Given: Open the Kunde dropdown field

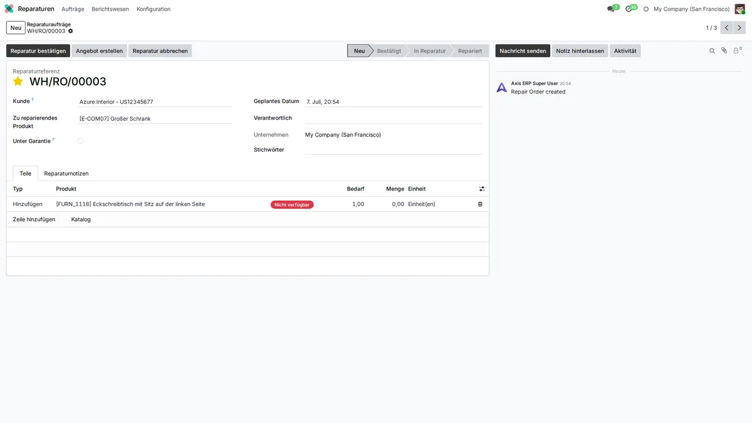Looking at the screenshot, I should click(155, 102).
